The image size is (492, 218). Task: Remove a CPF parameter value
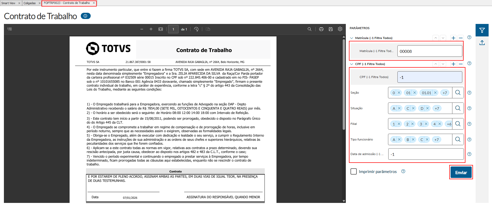point(461,64)
